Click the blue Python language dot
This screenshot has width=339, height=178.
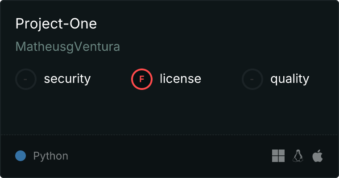click(21, 156)
